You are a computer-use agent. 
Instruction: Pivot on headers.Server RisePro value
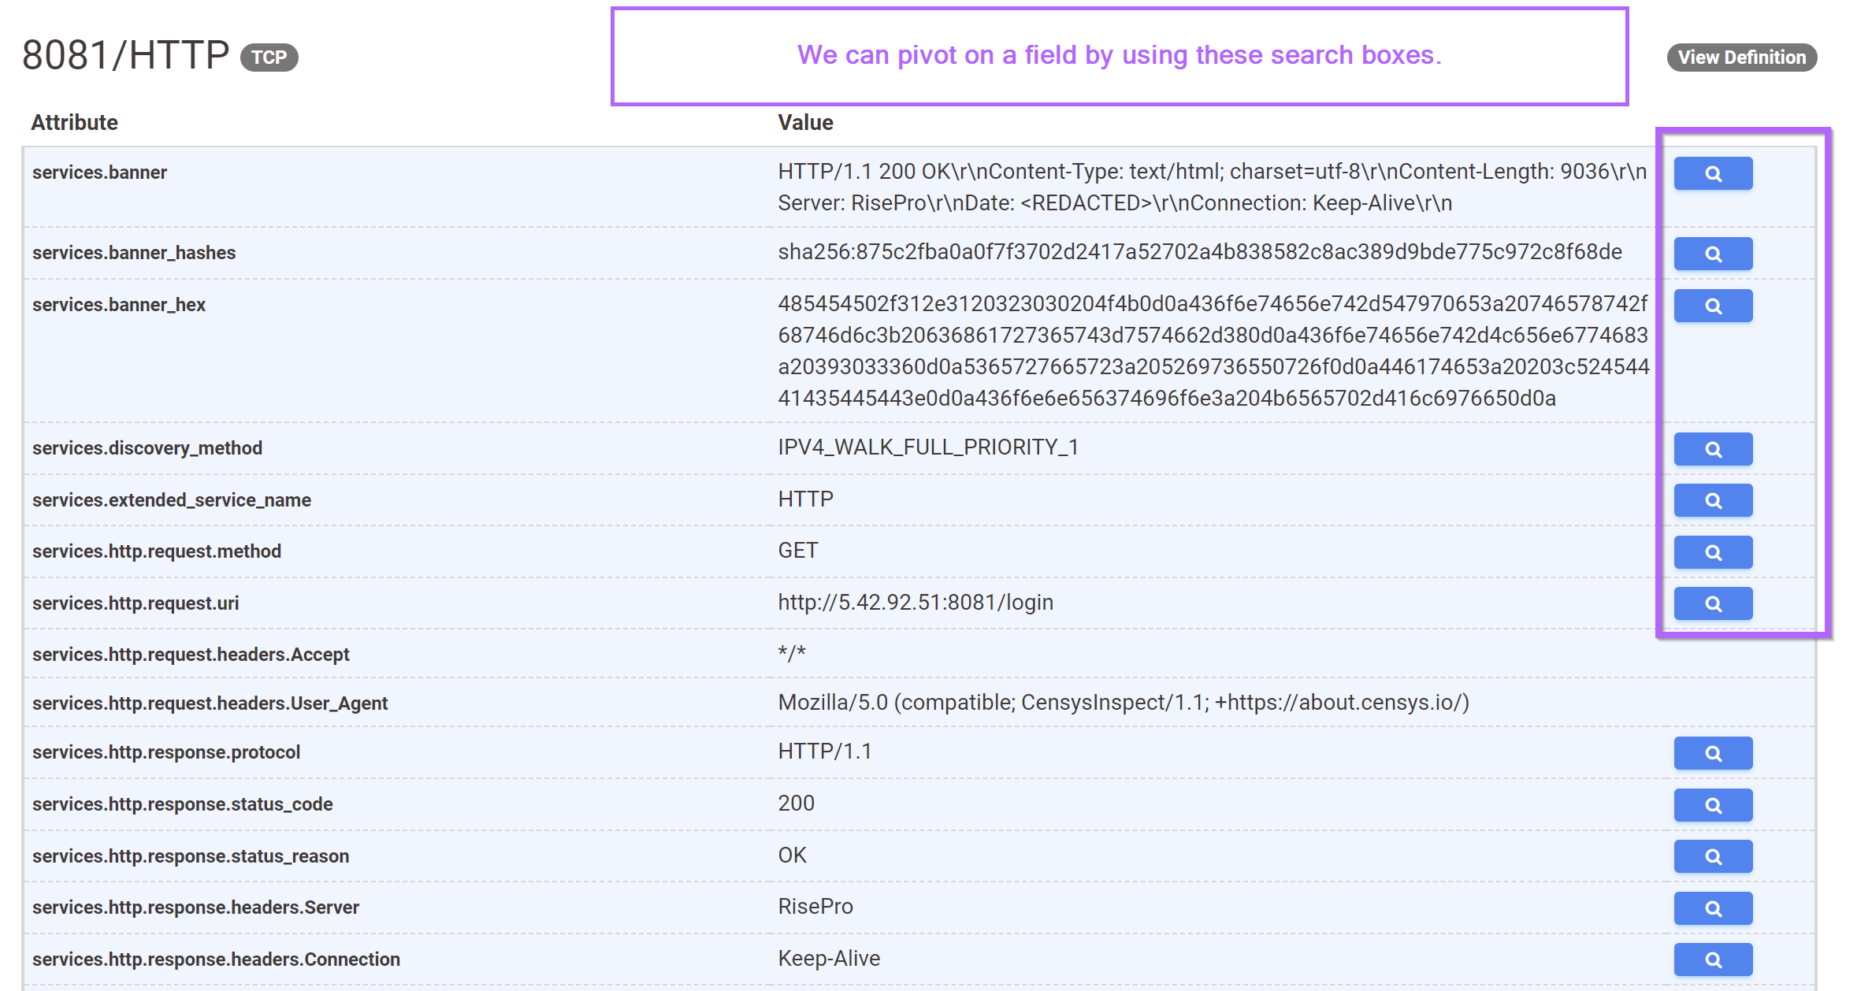[x=1712, y=908]
